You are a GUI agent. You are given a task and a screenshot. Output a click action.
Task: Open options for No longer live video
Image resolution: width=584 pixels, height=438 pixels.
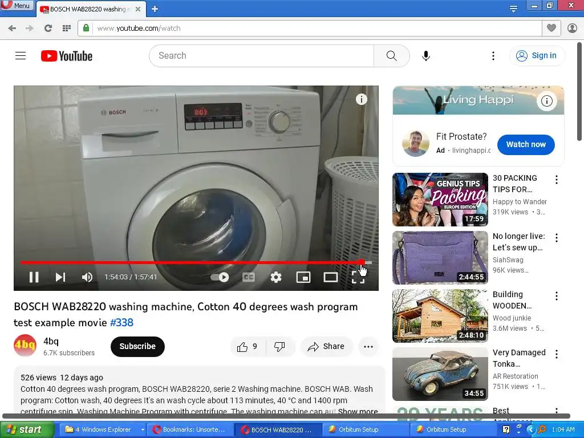click(x=557, y=238)
